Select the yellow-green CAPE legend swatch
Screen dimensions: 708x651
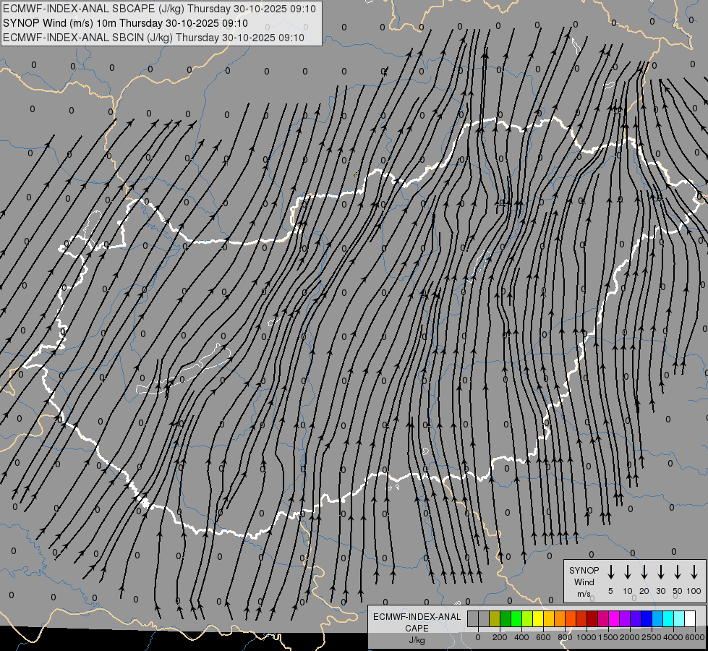[x=527, y=618]
